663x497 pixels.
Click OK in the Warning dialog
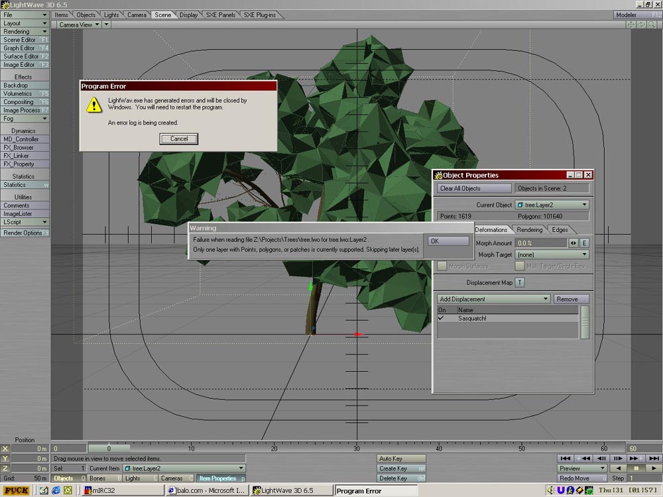tap(448, 241)
